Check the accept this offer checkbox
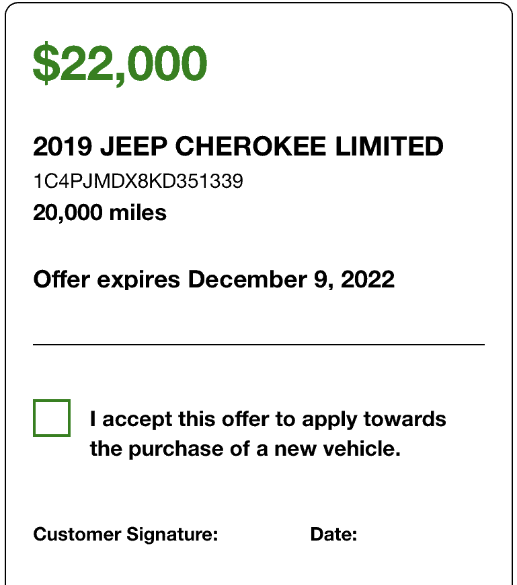Viewport: 517px width, 585px height. coord(52,418)
